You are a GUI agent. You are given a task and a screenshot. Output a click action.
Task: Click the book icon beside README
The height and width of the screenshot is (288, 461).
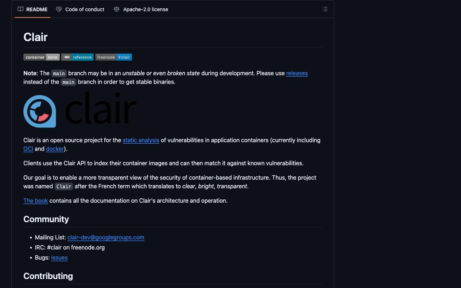(x=21, y=9)
